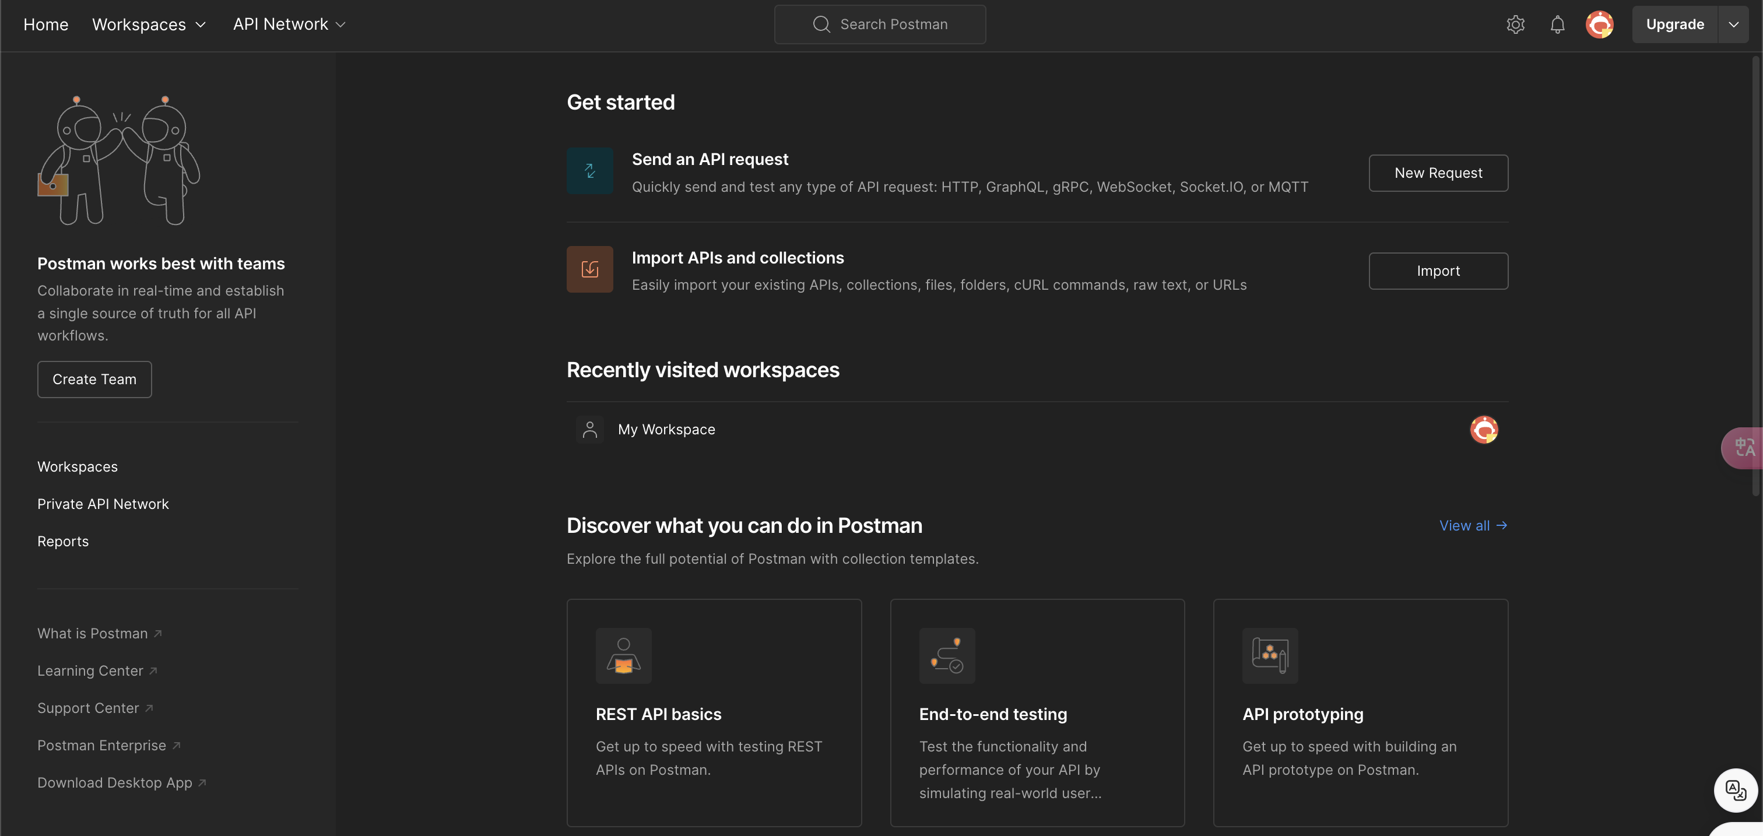Image resolution: width=1763 pixels, height=836 pixels.
Task: Expand the API Network dropdown
Action: pos(290,24)
